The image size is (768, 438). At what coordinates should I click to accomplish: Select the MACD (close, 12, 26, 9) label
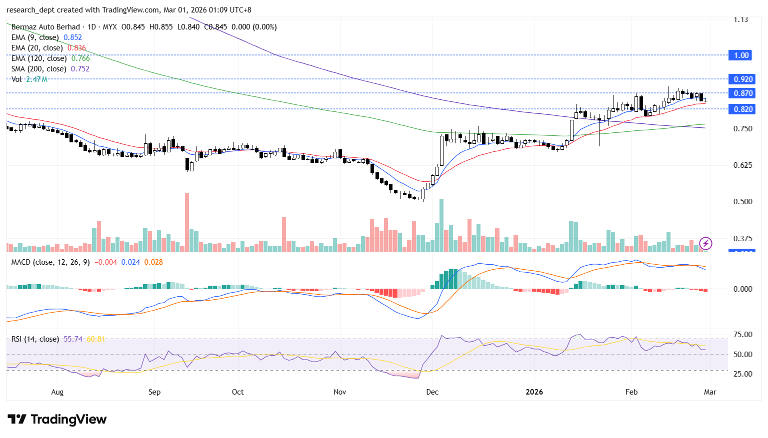50,262
